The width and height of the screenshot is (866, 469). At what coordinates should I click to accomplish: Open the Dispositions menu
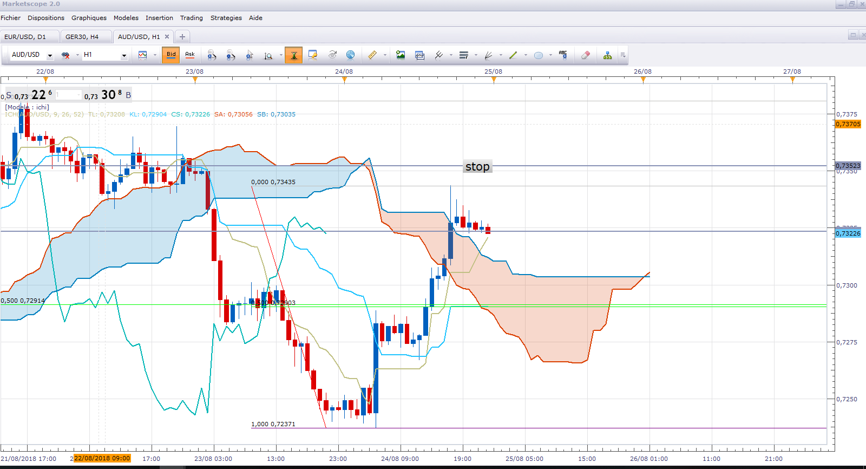[x=46, y=18]
